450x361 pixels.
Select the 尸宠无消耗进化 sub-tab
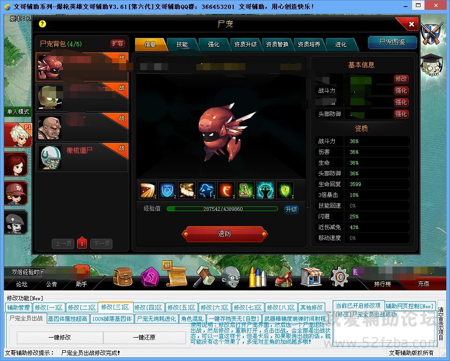[x=157, y=319]
